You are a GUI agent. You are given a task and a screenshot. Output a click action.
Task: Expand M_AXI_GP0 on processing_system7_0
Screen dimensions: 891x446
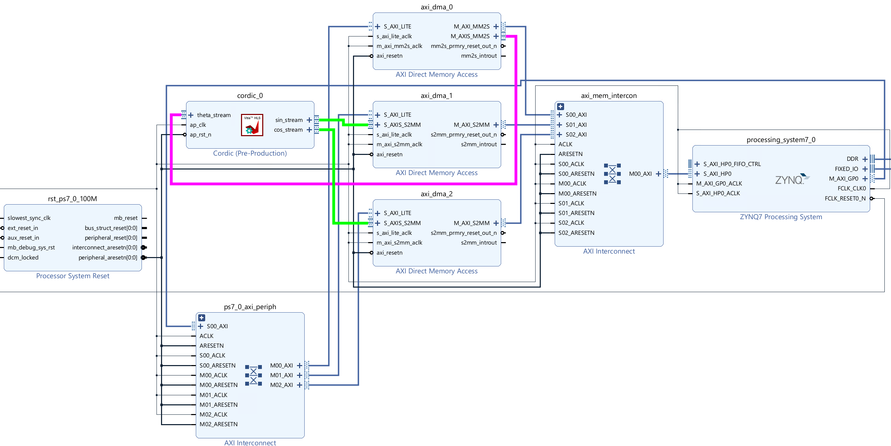[x=865, y=179]
